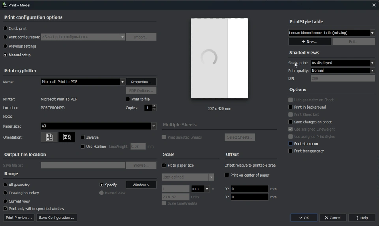
Task: Increase number of copies
Action: click(x=154, y=106)
